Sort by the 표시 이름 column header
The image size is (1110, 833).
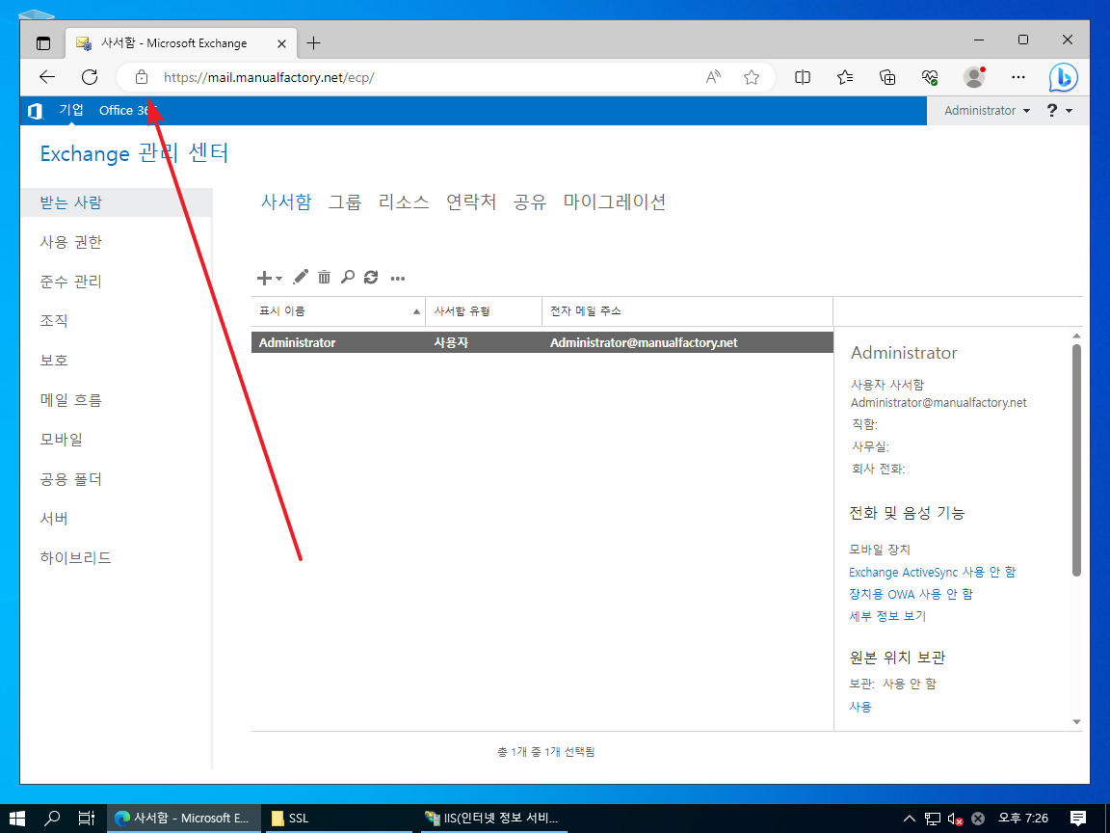point(338,311)
